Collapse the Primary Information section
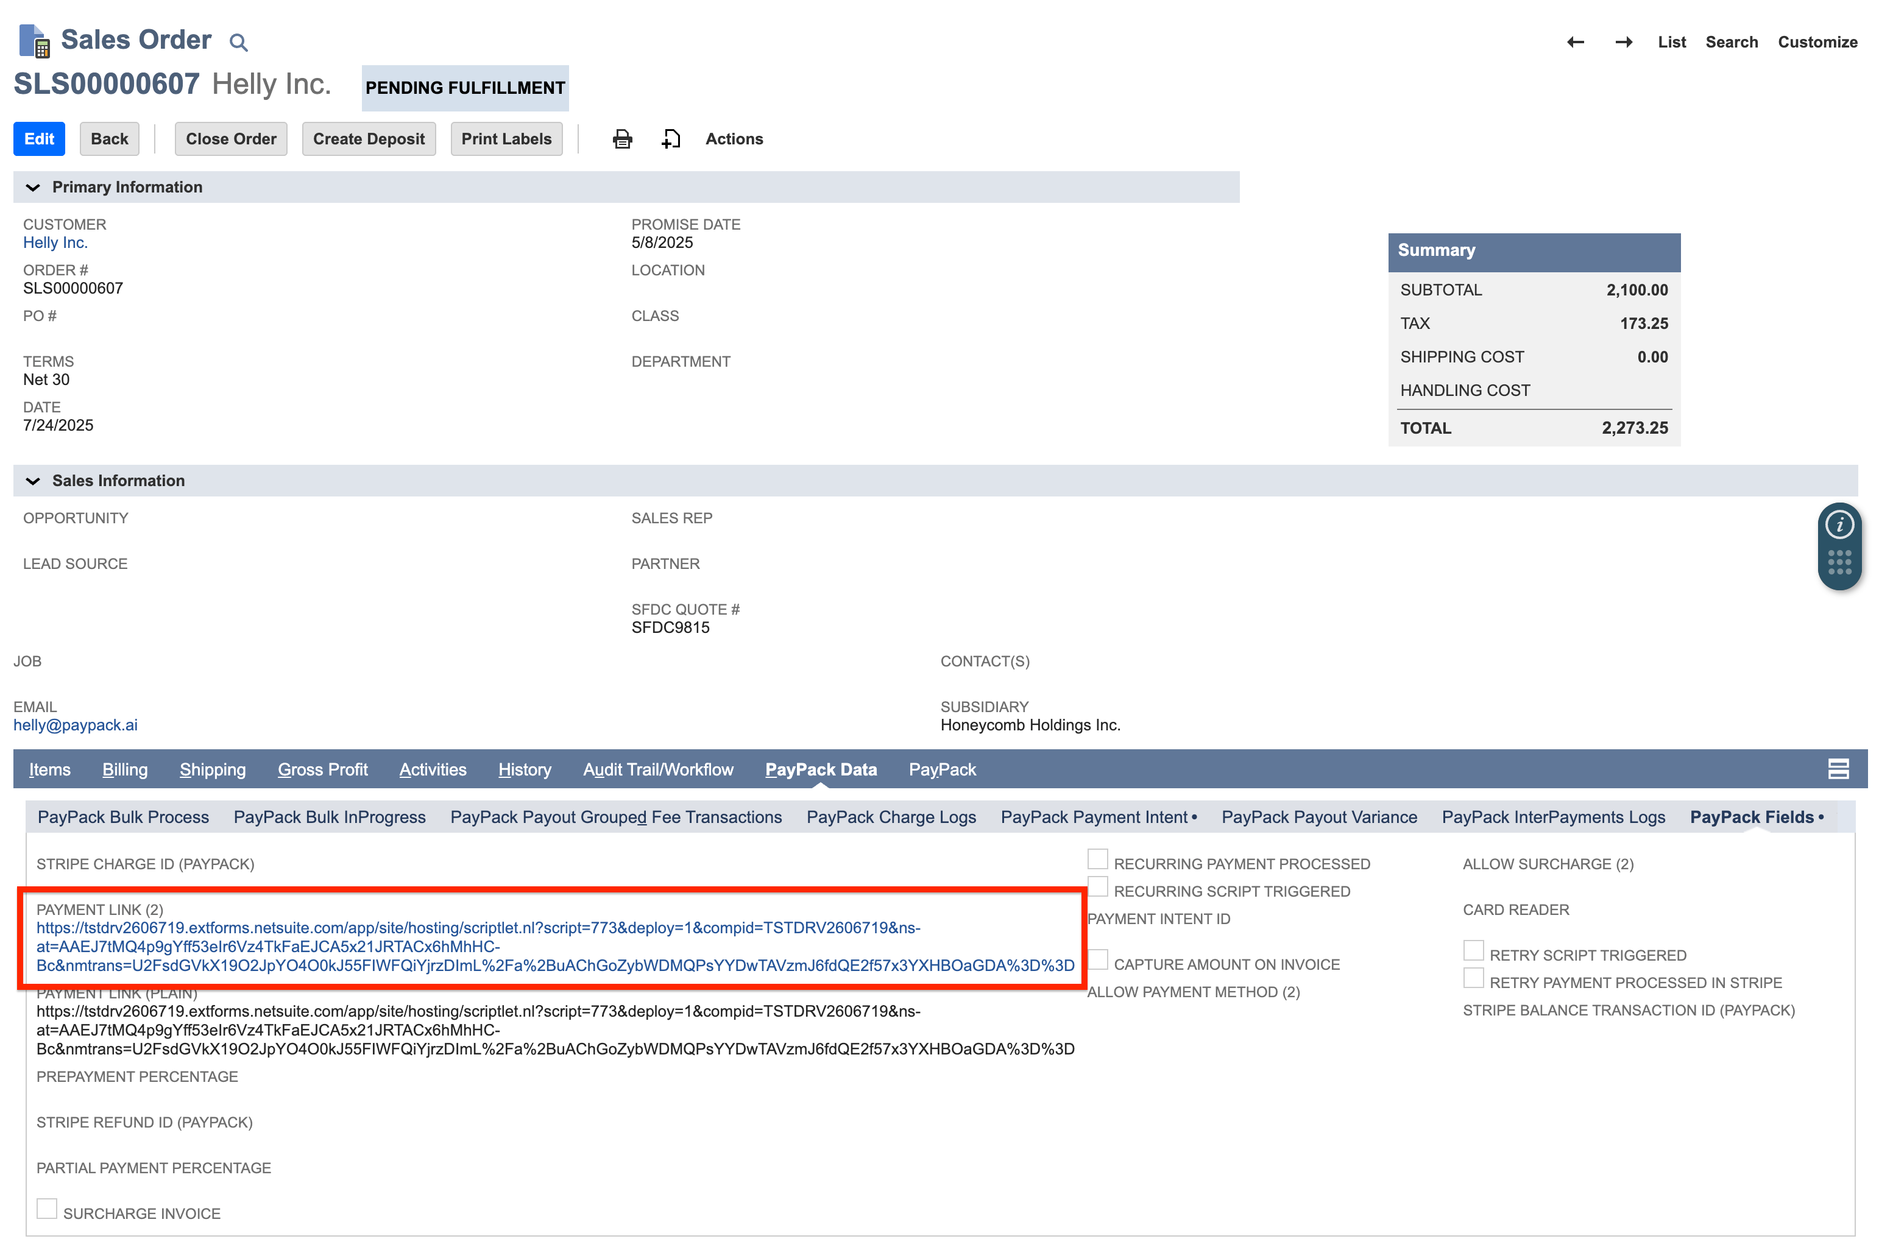 click(33, 188)
